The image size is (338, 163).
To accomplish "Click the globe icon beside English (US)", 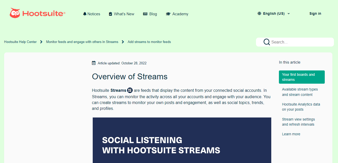I will click(x=259, y=13).
